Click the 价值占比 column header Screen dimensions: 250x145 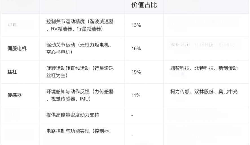pyautogui.click(x=144, y=5)
